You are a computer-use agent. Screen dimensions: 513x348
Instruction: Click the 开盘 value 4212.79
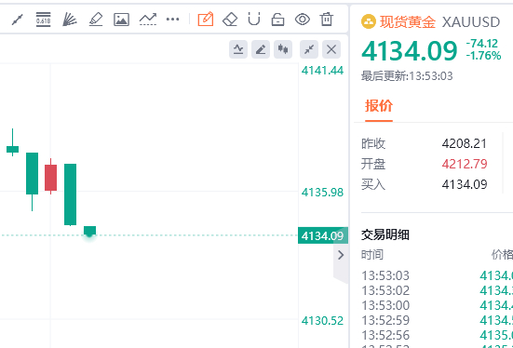coord(465,164)
